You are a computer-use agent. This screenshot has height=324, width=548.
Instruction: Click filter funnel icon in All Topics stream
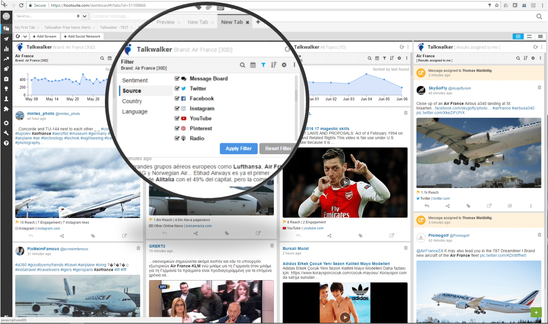[384, 58]
